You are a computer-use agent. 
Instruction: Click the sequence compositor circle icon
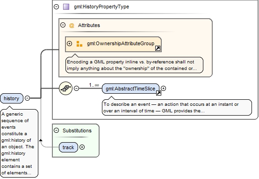point(66,88)
